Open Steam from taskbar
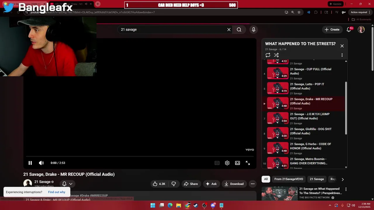Screen dimensions: 374x210 point(196,205)
